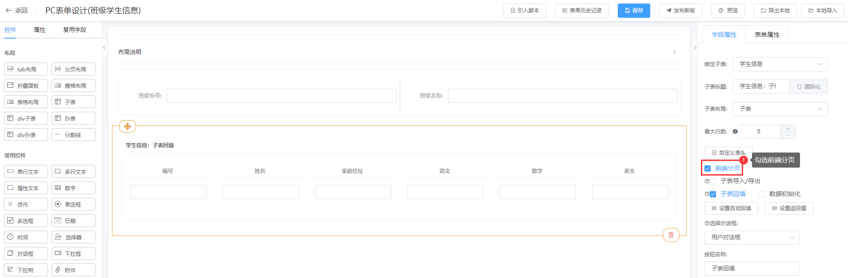848x278 pixels.
Task: Add a 子表 control
Action: pyautogui.click(x=73, y=102)
